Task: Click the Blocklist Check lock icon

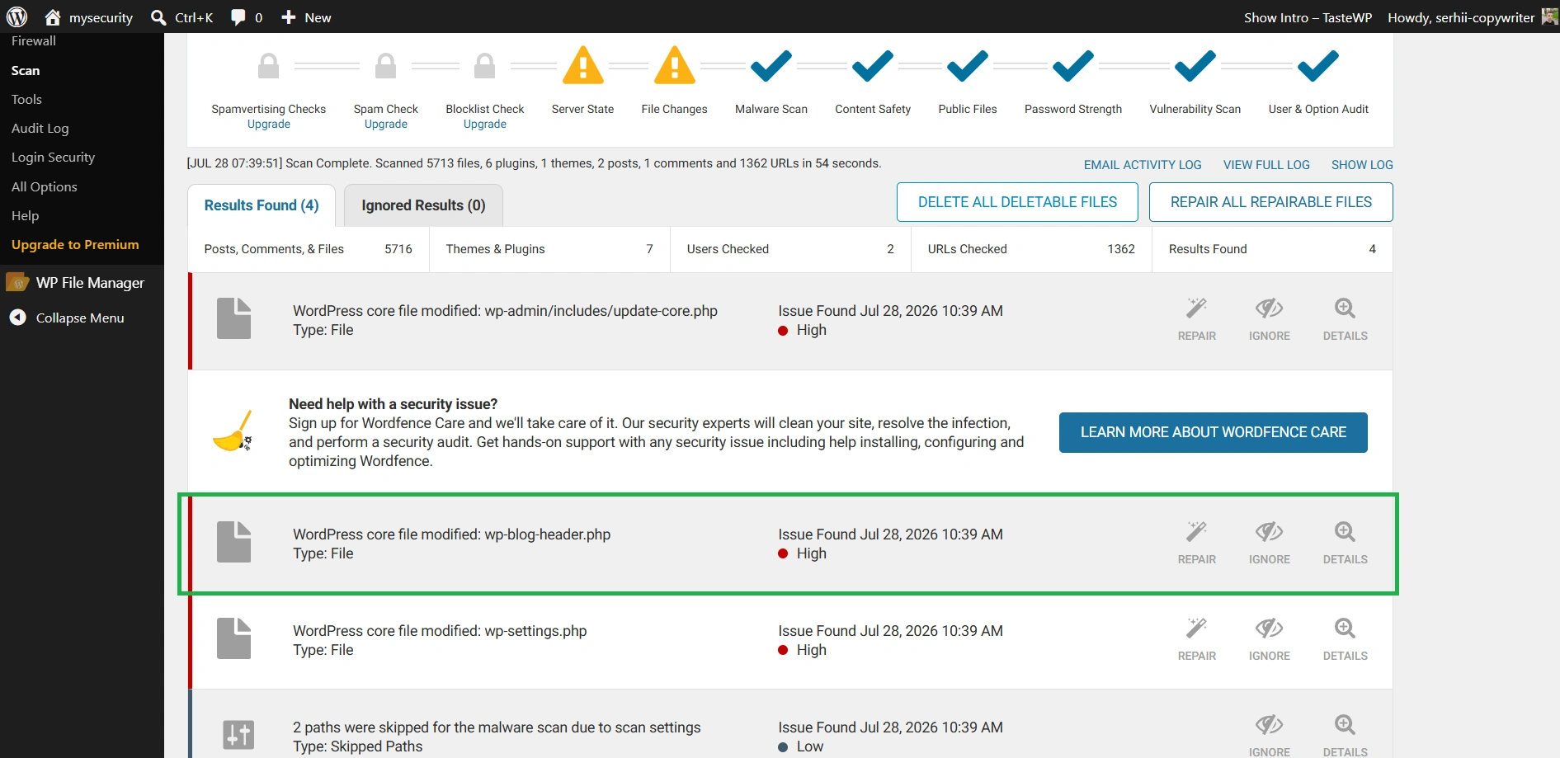Action: (485, 65)
